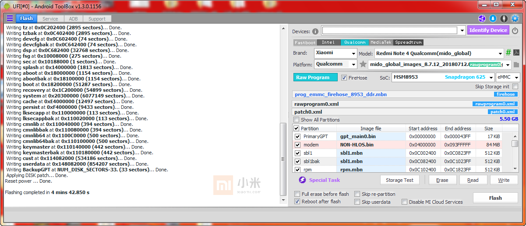Uncheck the rpm partition checkbox
The image size is (526, 226).
[x=298, y=169]
